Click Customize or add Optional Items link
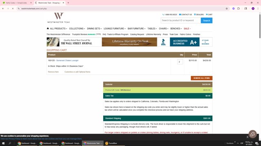This screenshot has width=261, height=146. [77, 72]
